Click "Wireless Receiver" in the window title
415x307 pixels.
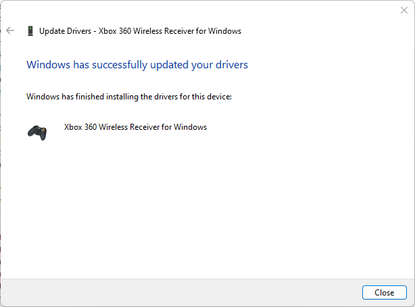(164, 30)
